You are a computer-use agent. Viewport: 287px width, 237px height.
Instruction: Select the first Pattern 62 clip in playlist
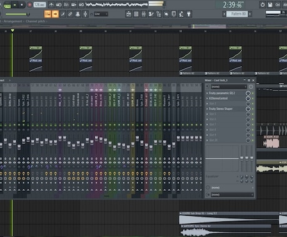click(192, 73)
